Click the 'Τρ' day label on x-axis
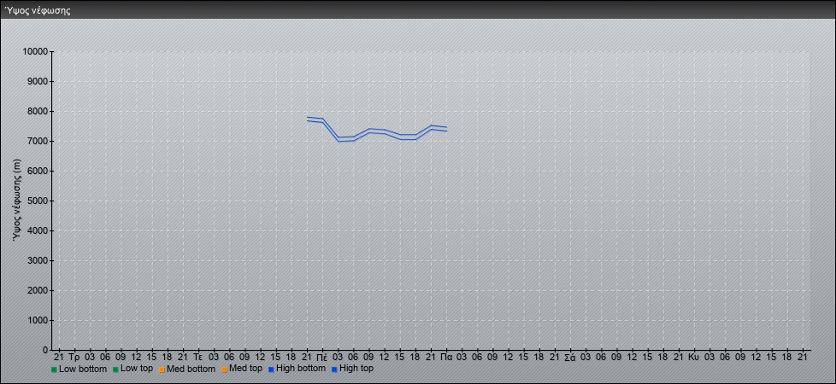 coord(74,357)
